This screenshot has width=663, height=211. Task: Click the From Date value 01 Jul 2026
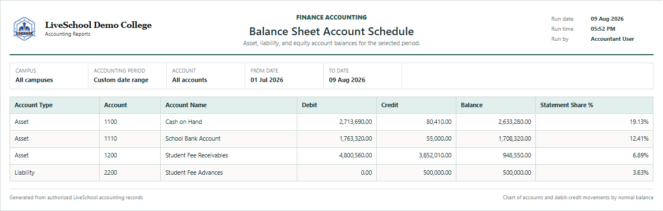[x=267, y=80]
